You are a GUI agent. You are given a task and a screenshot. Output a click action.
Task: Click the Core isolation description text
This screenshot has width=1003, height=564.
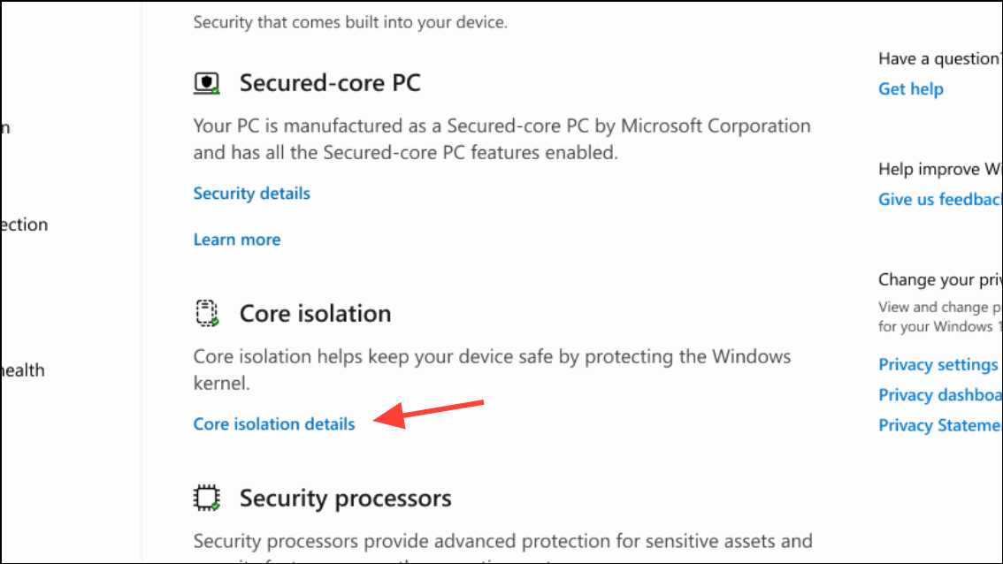[492, 370]
